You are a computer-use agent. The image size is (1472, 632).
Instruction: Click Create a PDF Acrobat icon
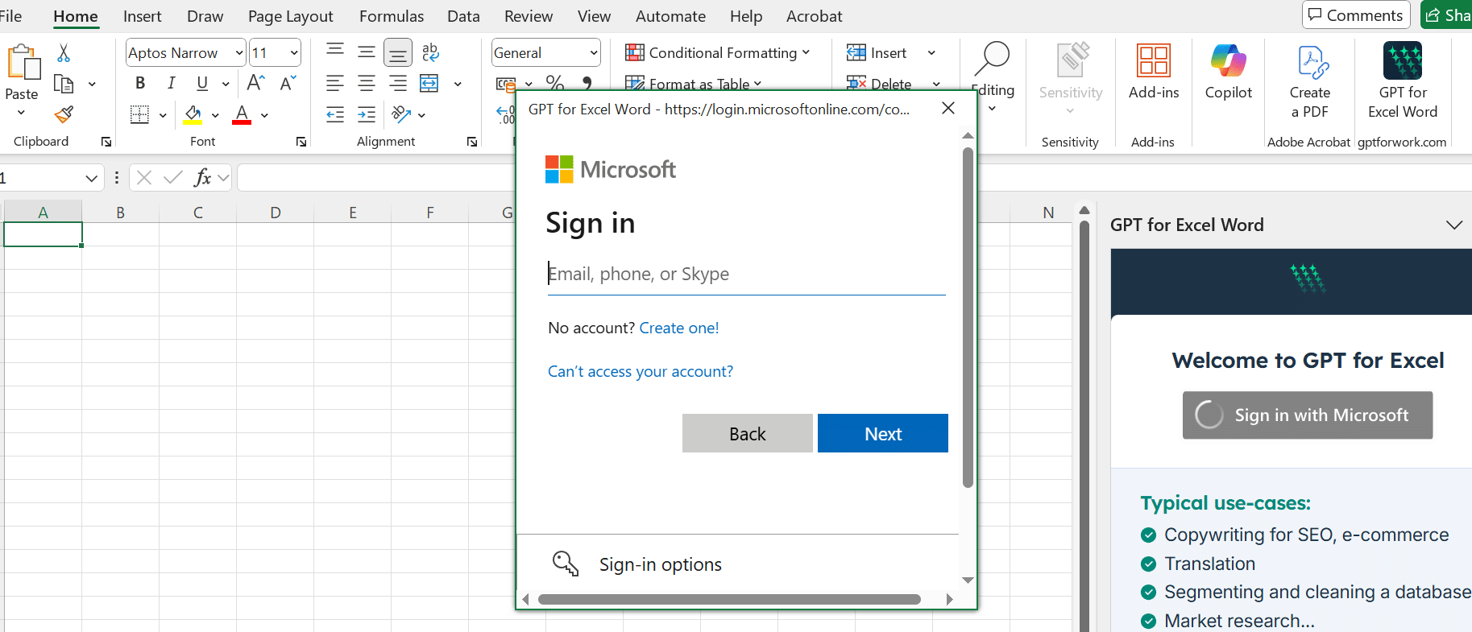click(1310, 82)
